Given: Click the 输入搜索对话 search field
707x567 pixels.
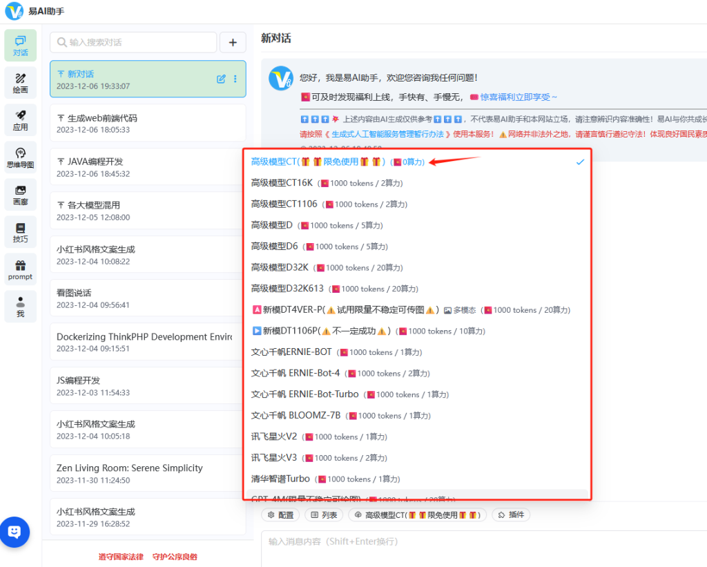Looking at the screenshot, I should coord(133,43).
